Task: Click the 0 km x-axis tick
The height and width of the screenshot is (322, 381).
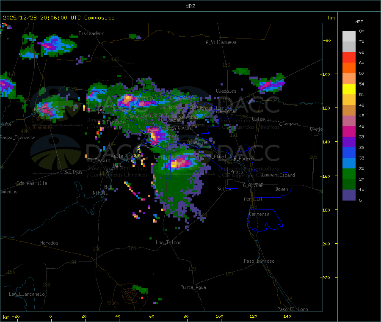Action: pos(50,316)
